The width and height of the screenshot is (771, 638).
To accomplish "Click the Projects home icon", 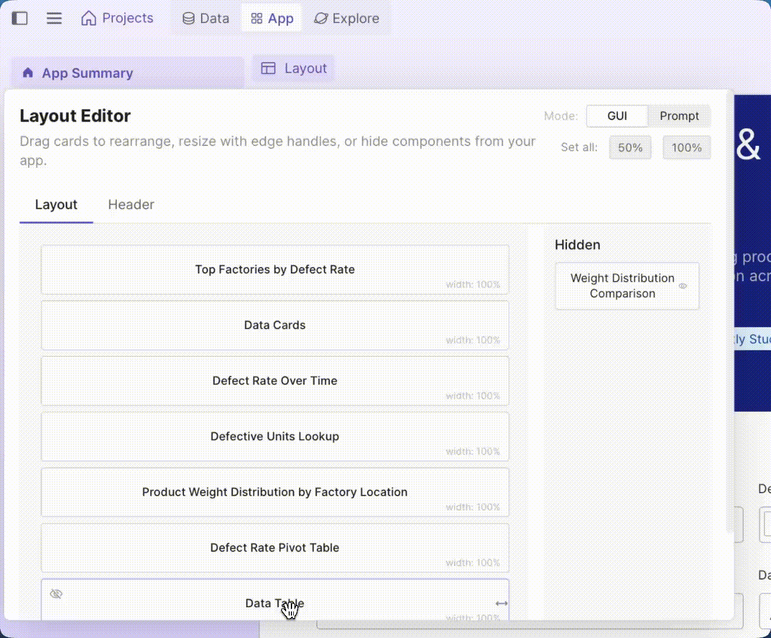I will click(x=89, y=18).
